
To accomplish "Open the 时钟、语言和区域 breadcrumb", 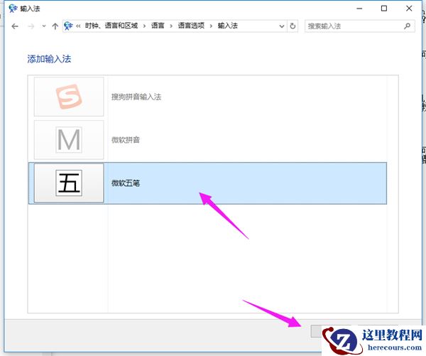I will tap(111, 26).
